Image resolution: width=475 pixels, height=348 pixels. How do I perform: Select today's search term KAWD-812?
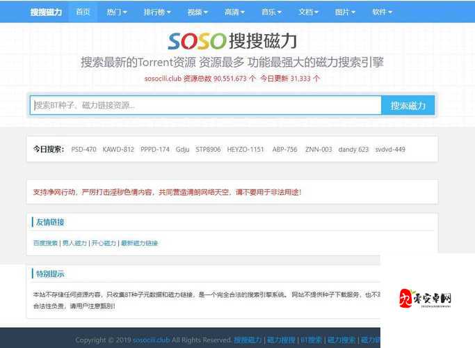[x=118, y=150]
